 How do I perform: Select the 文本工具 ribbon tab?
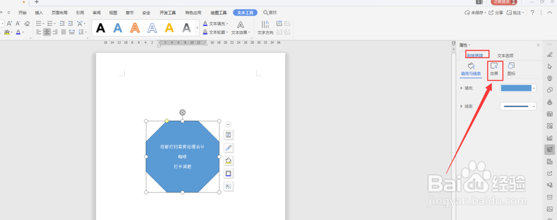(x=245, y=13)
